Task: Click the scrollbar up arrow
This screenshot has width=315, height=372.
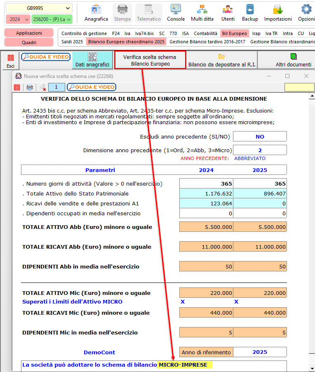Action: click(x=312, y=97)
